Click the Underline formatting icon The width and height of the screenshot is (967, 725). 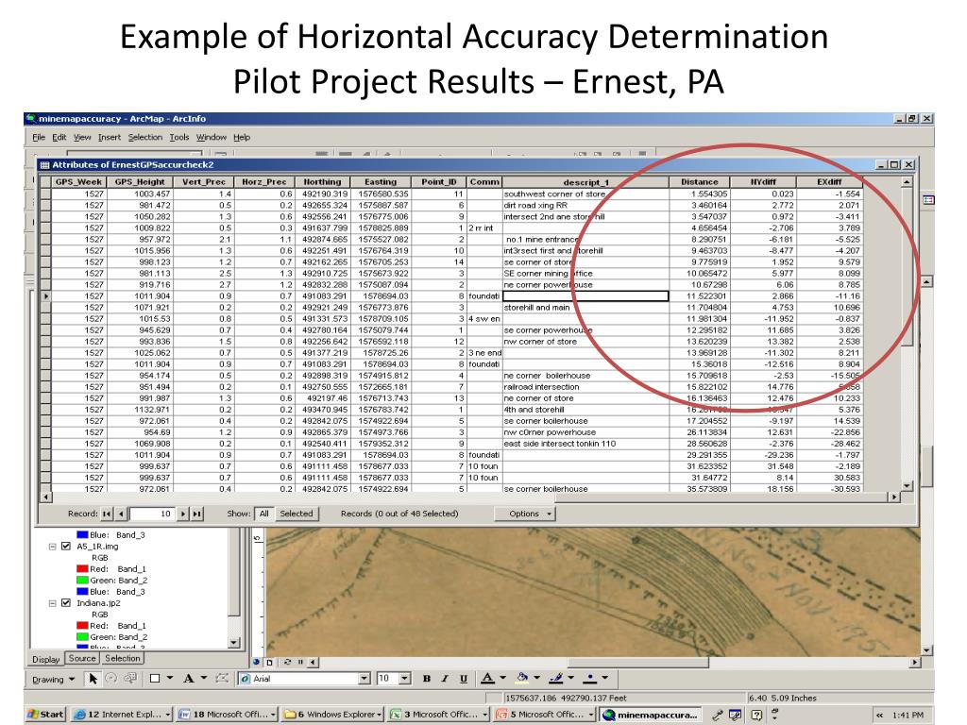pos(463,679)
